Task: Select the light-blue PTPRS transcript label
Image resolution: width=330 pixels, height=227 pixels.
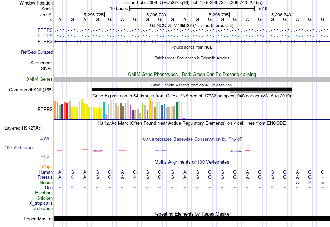Action: [45, 36]
